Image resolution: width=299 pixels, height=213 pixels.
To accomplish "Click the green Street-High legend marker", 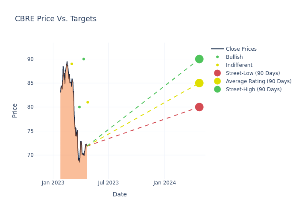I will point(217,89).
